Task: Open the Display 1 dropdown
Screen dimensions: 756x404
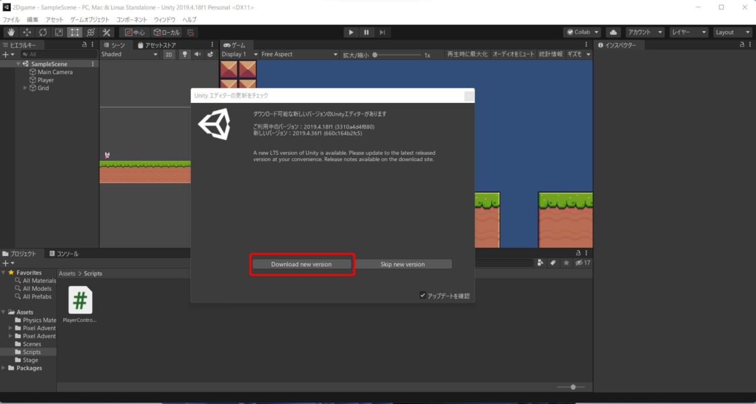Action: click(239, 55)
